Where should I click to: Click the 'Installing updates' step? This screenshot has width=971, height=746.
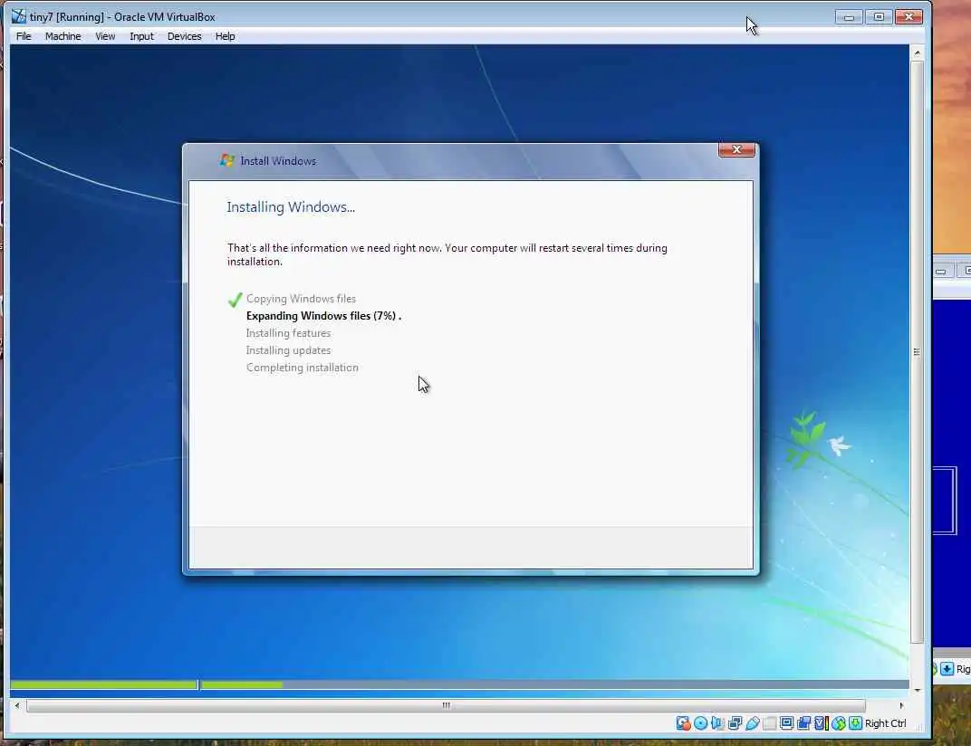(x=289, y=350)
